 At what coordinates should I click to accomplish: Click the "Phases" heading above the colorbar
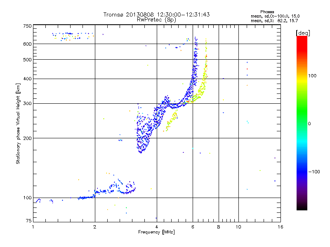(267, 12)
